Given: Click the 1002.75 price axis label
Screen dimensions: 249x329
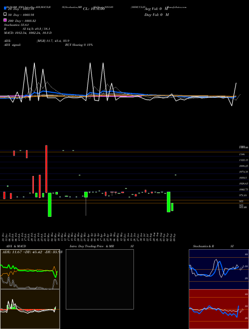Looking at the screenshot, I should [244, 189].
